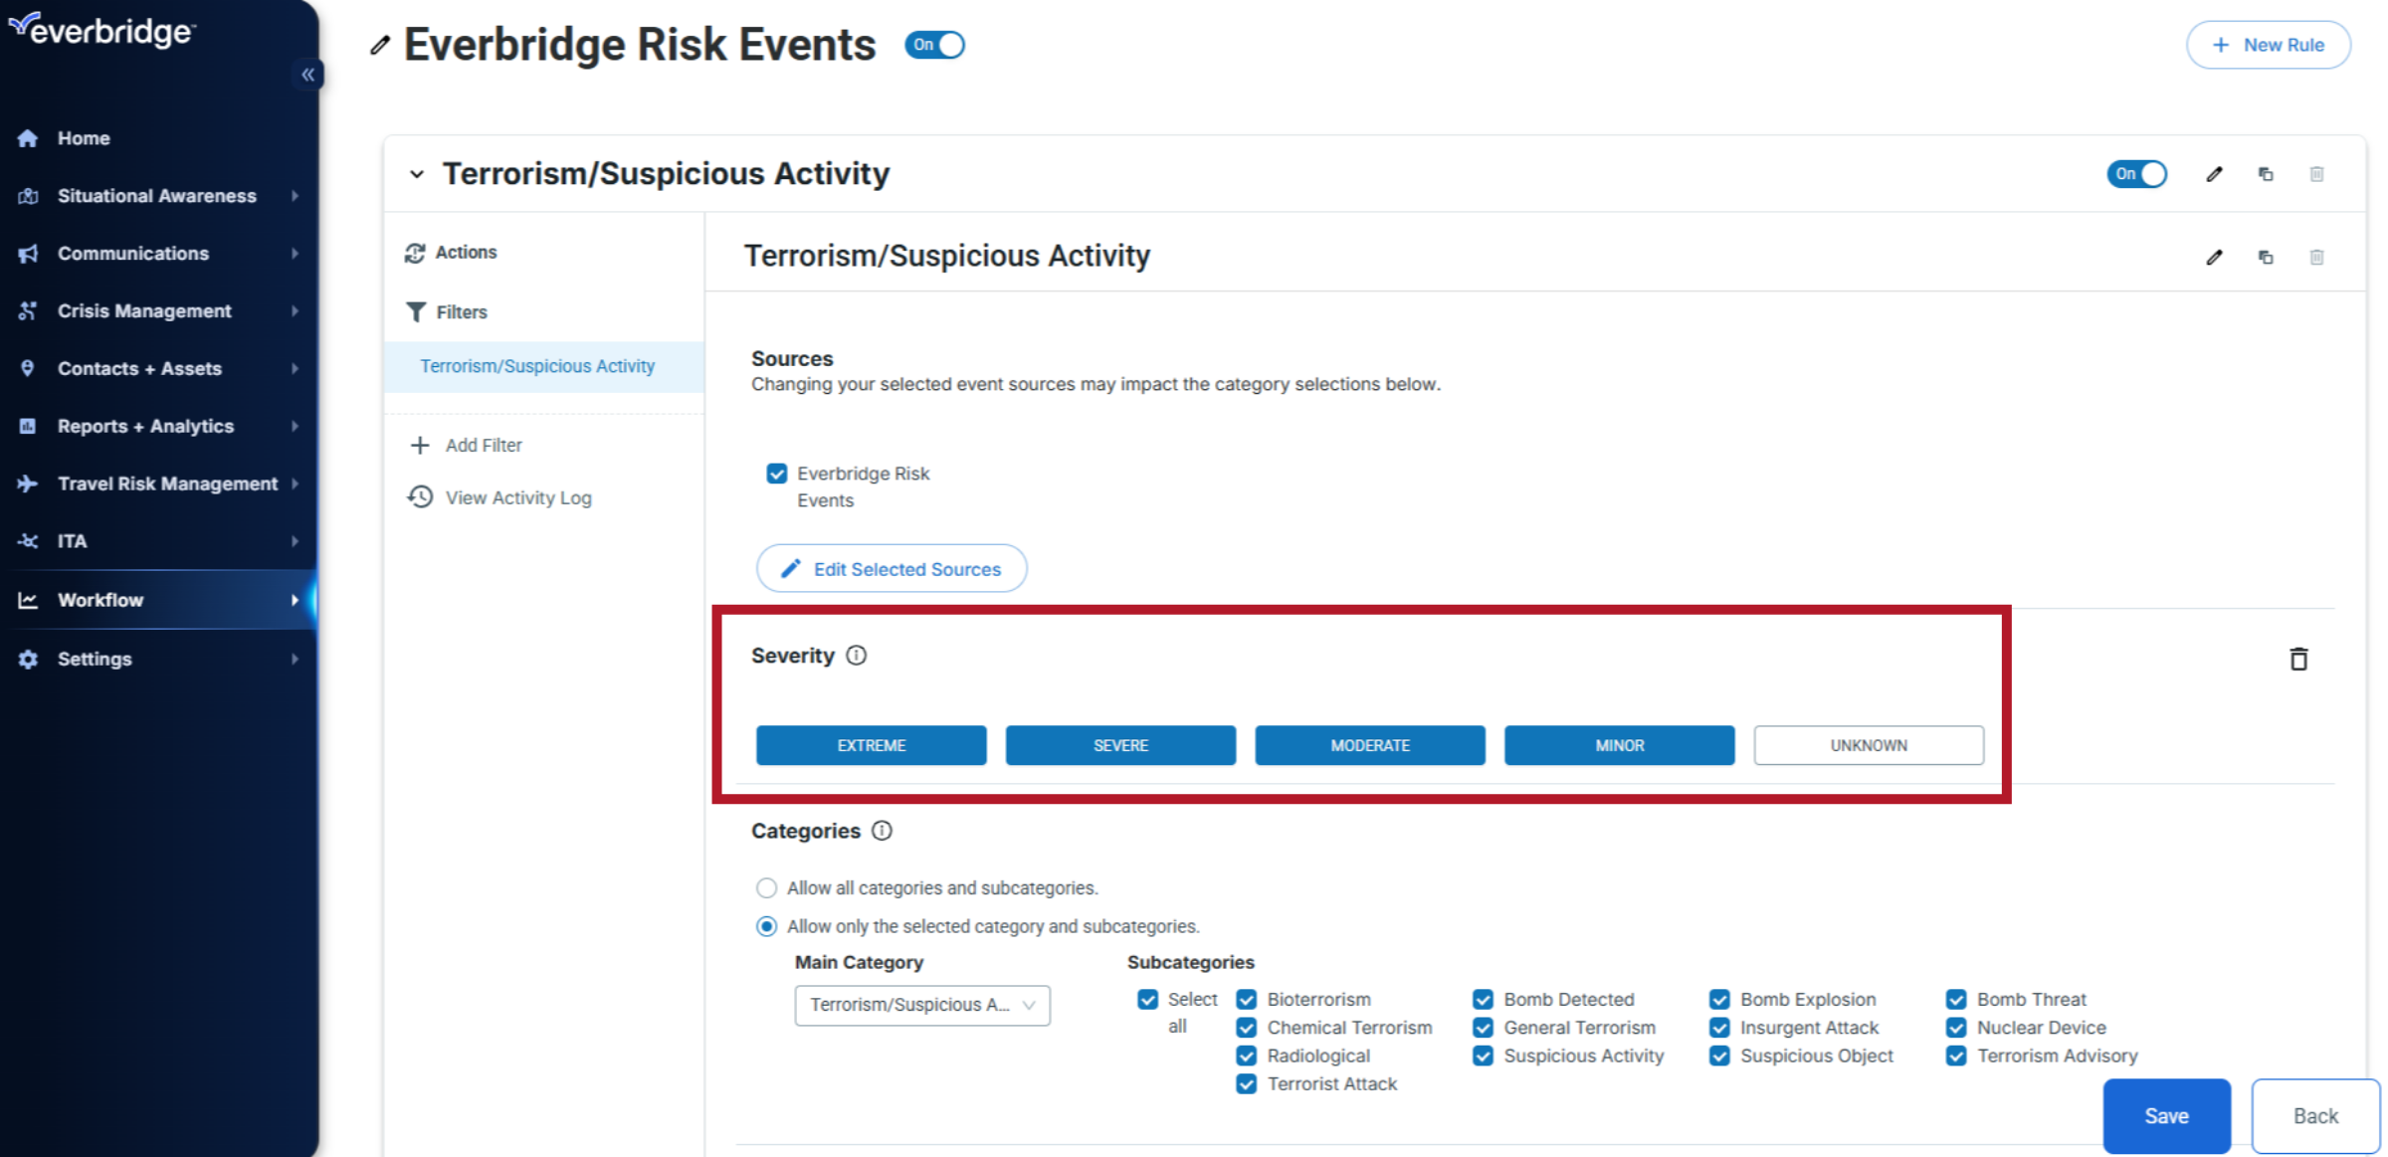Click Edit Selected Sources button

[892, 569]
